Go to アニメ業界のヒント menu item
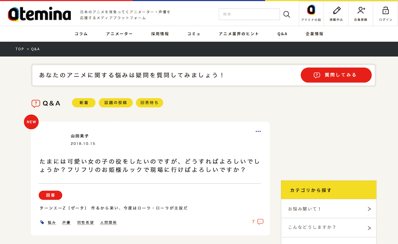 (239, 34)
